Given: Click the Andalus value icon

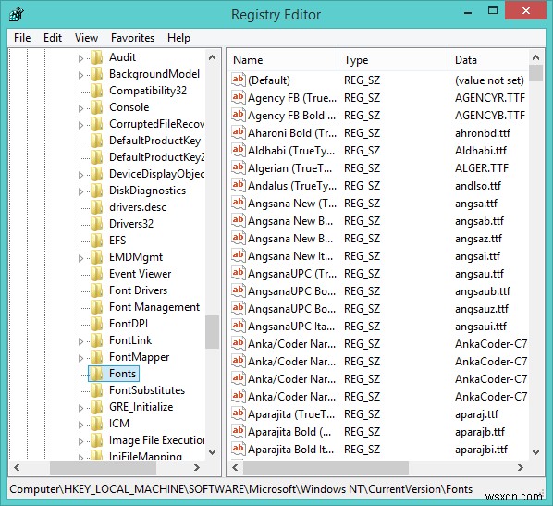Looking at the screenshot, I should tap(238, 186).
